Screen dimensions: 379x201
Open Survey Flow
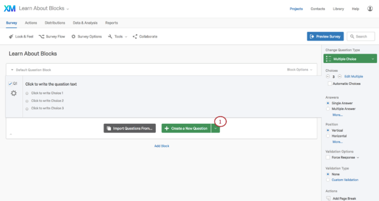tap(52, 36)
